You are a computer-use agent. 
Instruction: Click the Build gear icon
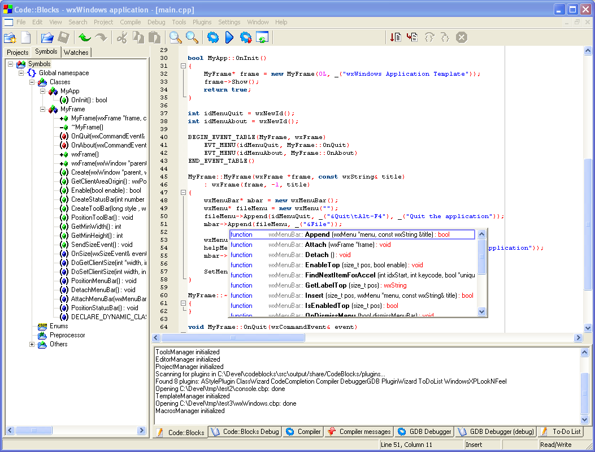click(212, 38)
